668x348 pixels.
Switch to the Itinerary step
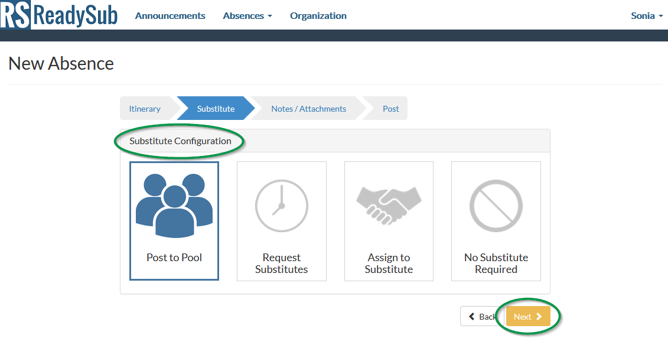click(145, 109)
